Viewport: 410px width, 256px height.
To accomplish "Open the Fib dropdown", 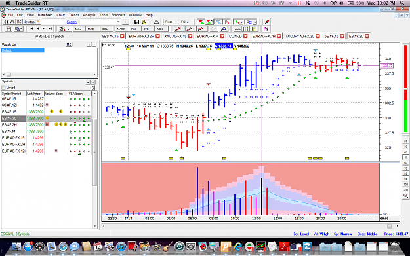I will (184, 22).
